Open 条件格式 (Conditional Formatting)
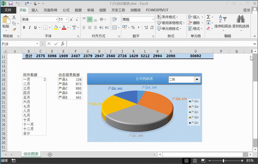 pyautogui.click(x=167, y=17)
